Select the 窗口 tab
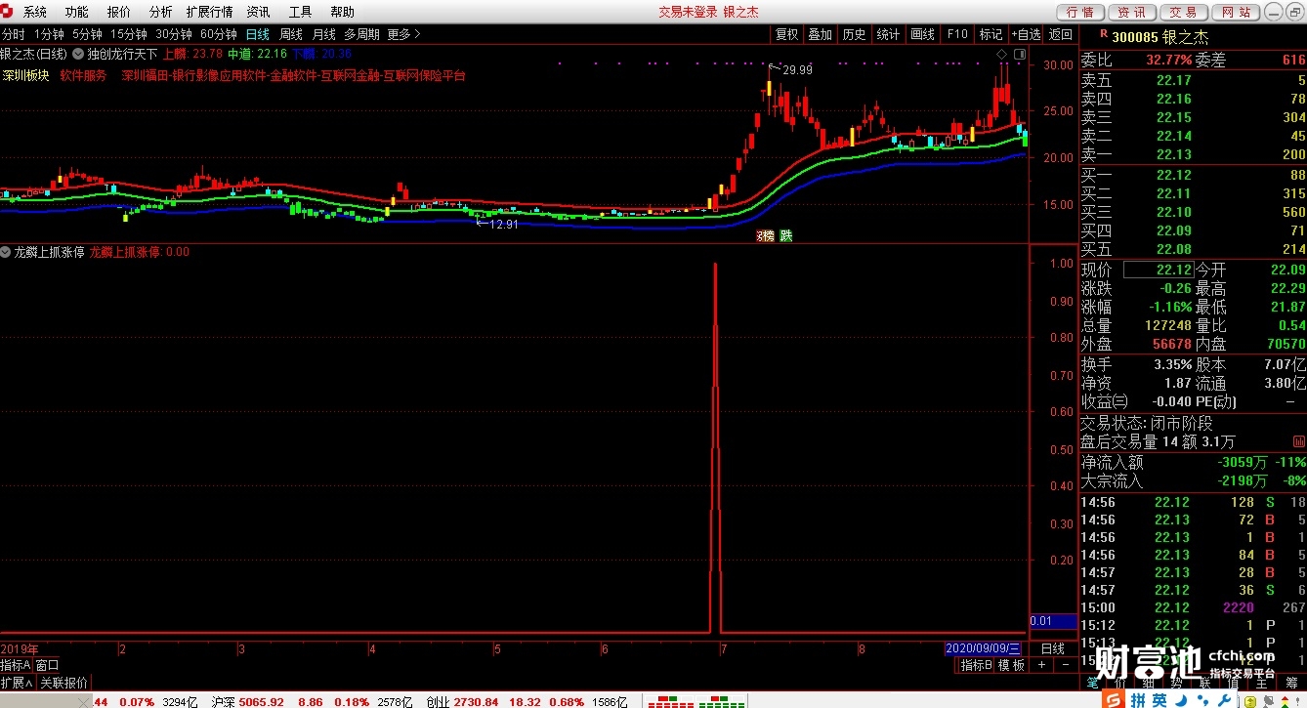 tap(47, 665)
